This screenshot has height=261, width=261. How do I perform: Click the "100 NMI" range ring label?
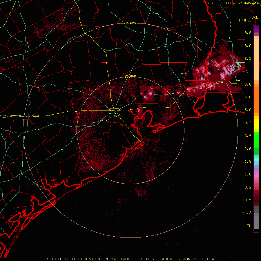130,23
